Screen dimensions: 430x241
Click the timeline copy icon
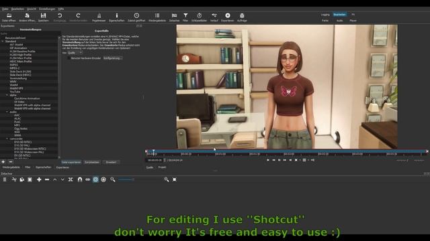[21, 179]
